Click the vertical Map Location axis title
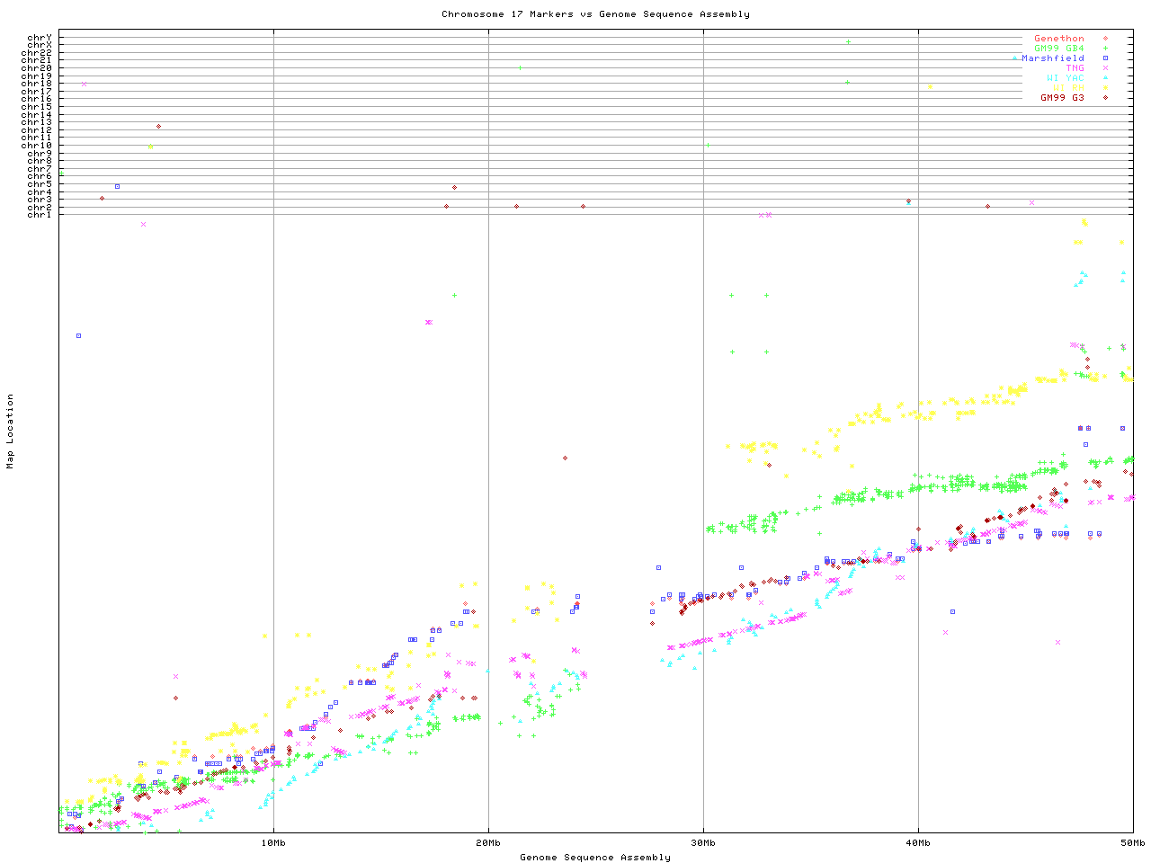Screen dimensions: 1151x863 [11, 431]
